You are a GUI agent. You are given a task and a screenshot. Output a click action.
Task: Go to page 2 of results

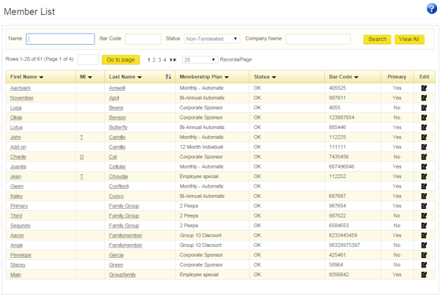point(154,59)
